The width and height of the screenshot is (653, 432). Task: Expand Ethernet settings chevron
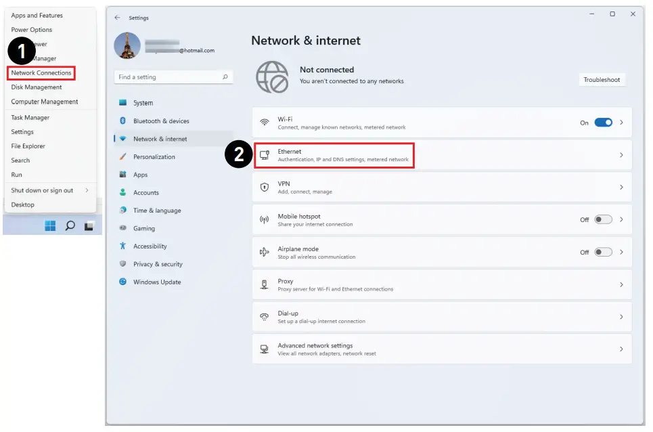pos(621,155)
